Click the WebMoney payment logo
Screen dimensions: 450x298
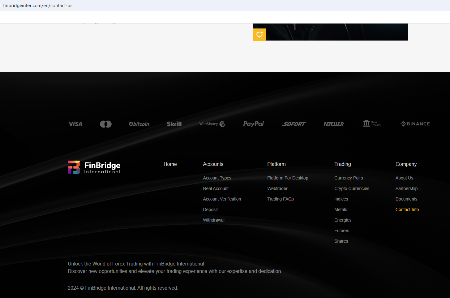pyautogui.click(x=212, y=124)
